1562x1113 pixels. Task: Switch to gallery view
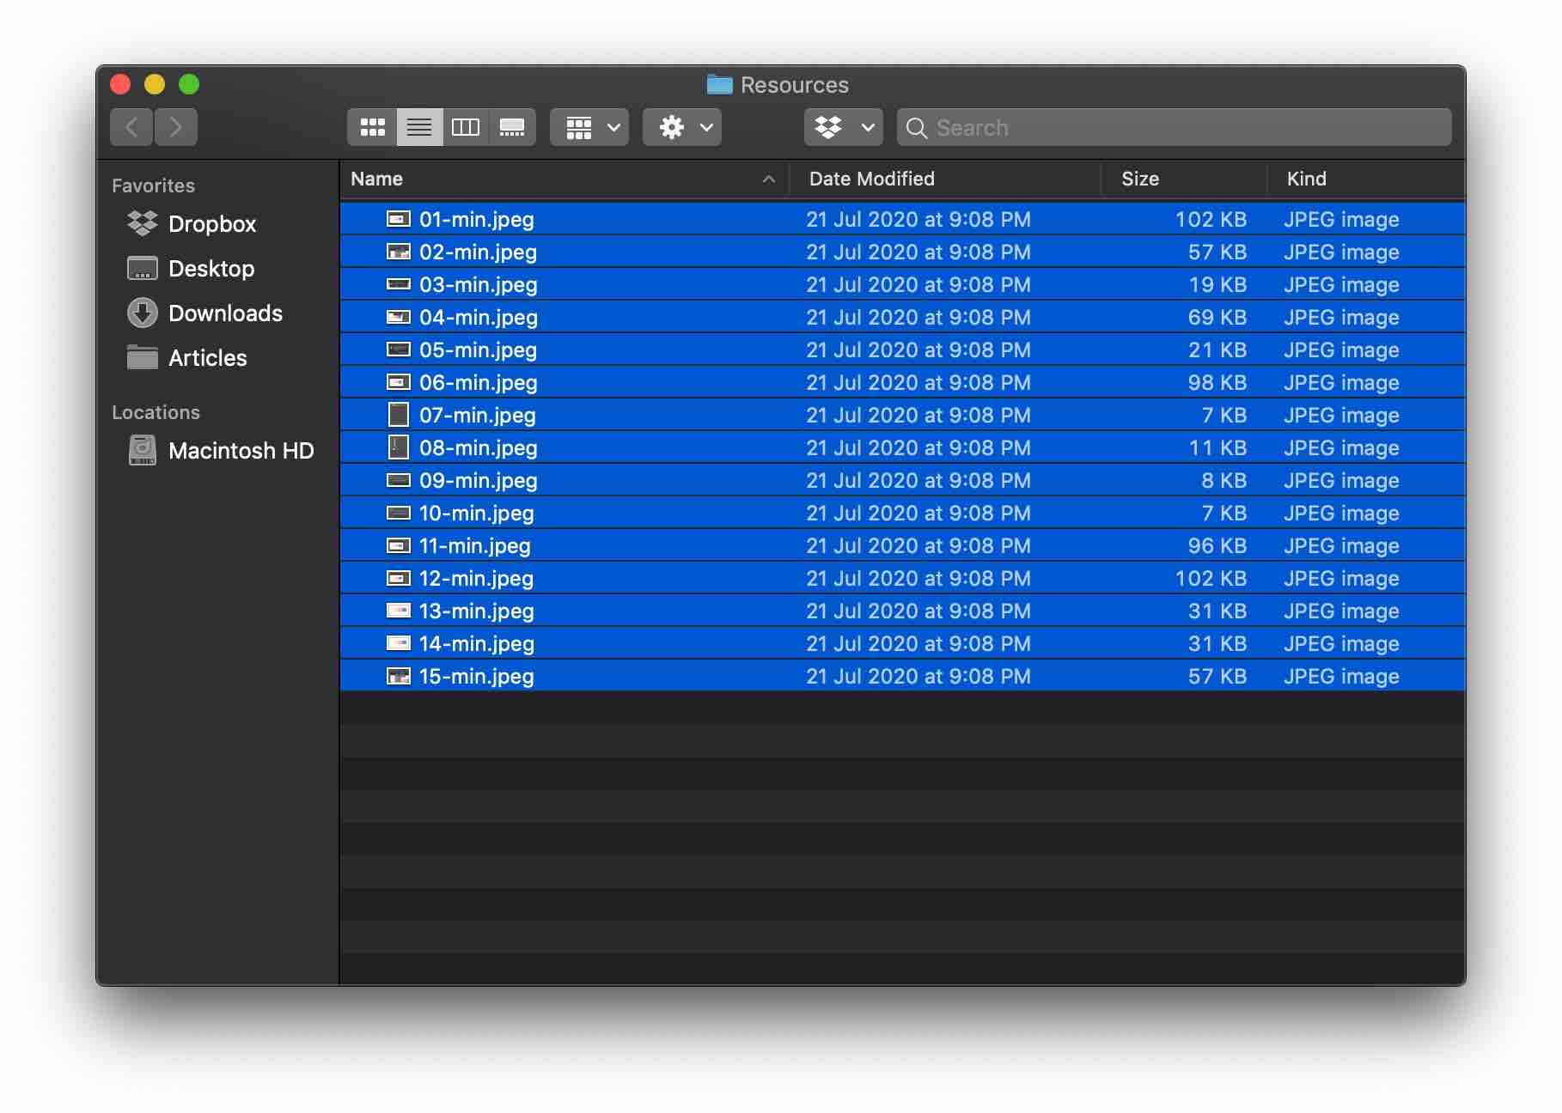tap(512, 127)
